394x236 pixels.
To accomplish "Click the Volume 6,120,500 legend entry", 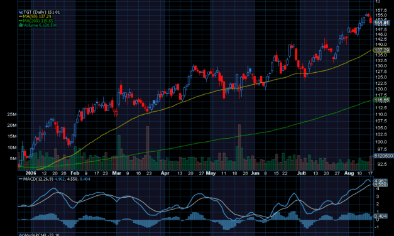I will 38,25.
